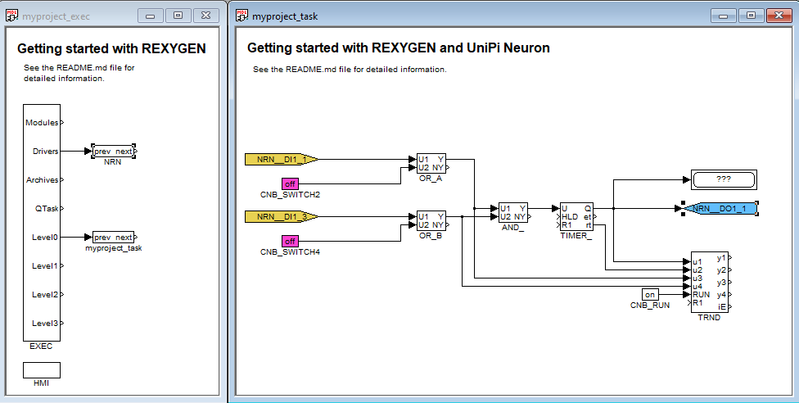This screenshot has width=799, height=403.
Task: Select the NRN__DI1_1 input flag block
Action: click(282, 159)
